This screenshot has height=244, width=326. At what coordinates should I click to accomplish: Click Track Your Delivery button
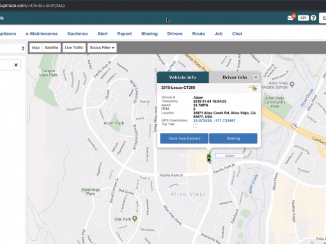pyautogui.click(x=184, y=139)
